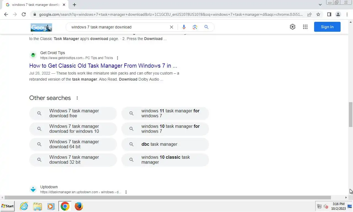This screenshot has width=353, height=212.
Task: Open Get Droid Tips result options menu
Action: tap(117, 58)
